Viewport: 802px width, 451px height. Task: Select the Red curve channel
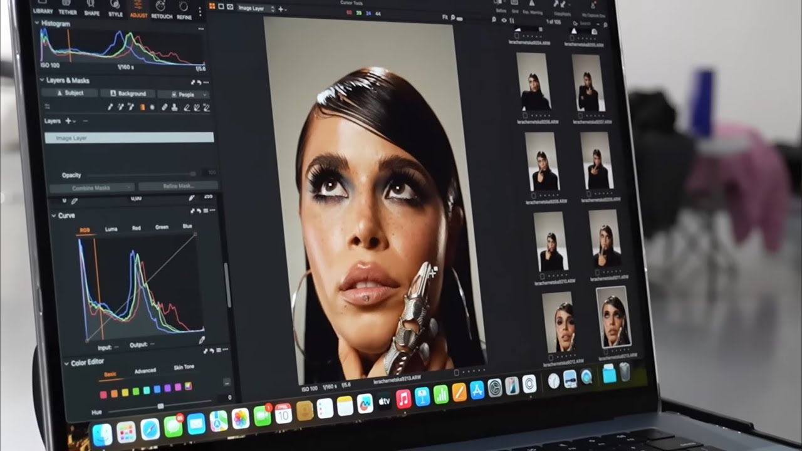tap(137, 229)
